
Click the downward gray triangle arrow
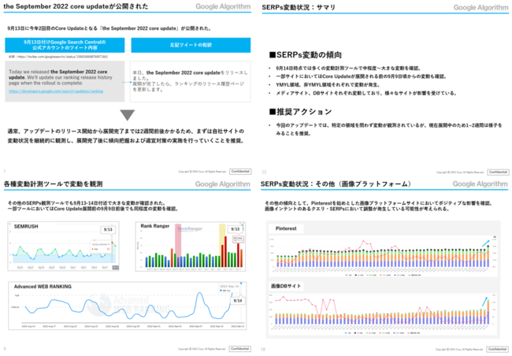[128, 115]
